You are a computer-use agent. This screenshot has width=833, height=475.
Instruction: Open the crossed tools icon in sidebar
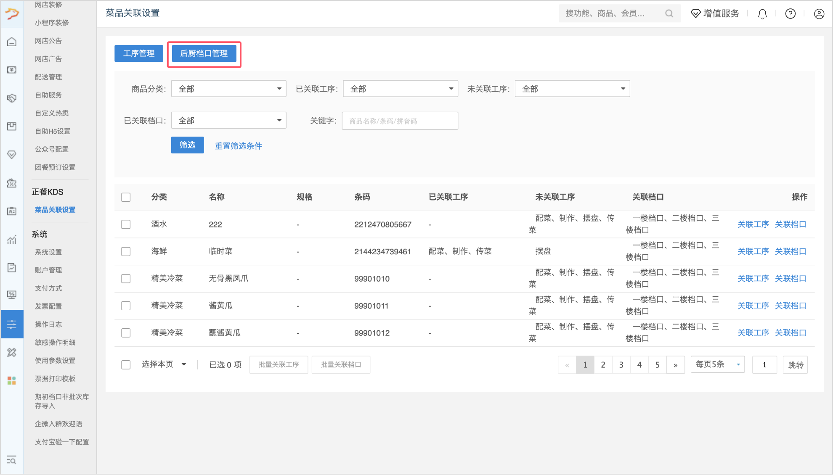pyautogui.click(x=12, y=352)
